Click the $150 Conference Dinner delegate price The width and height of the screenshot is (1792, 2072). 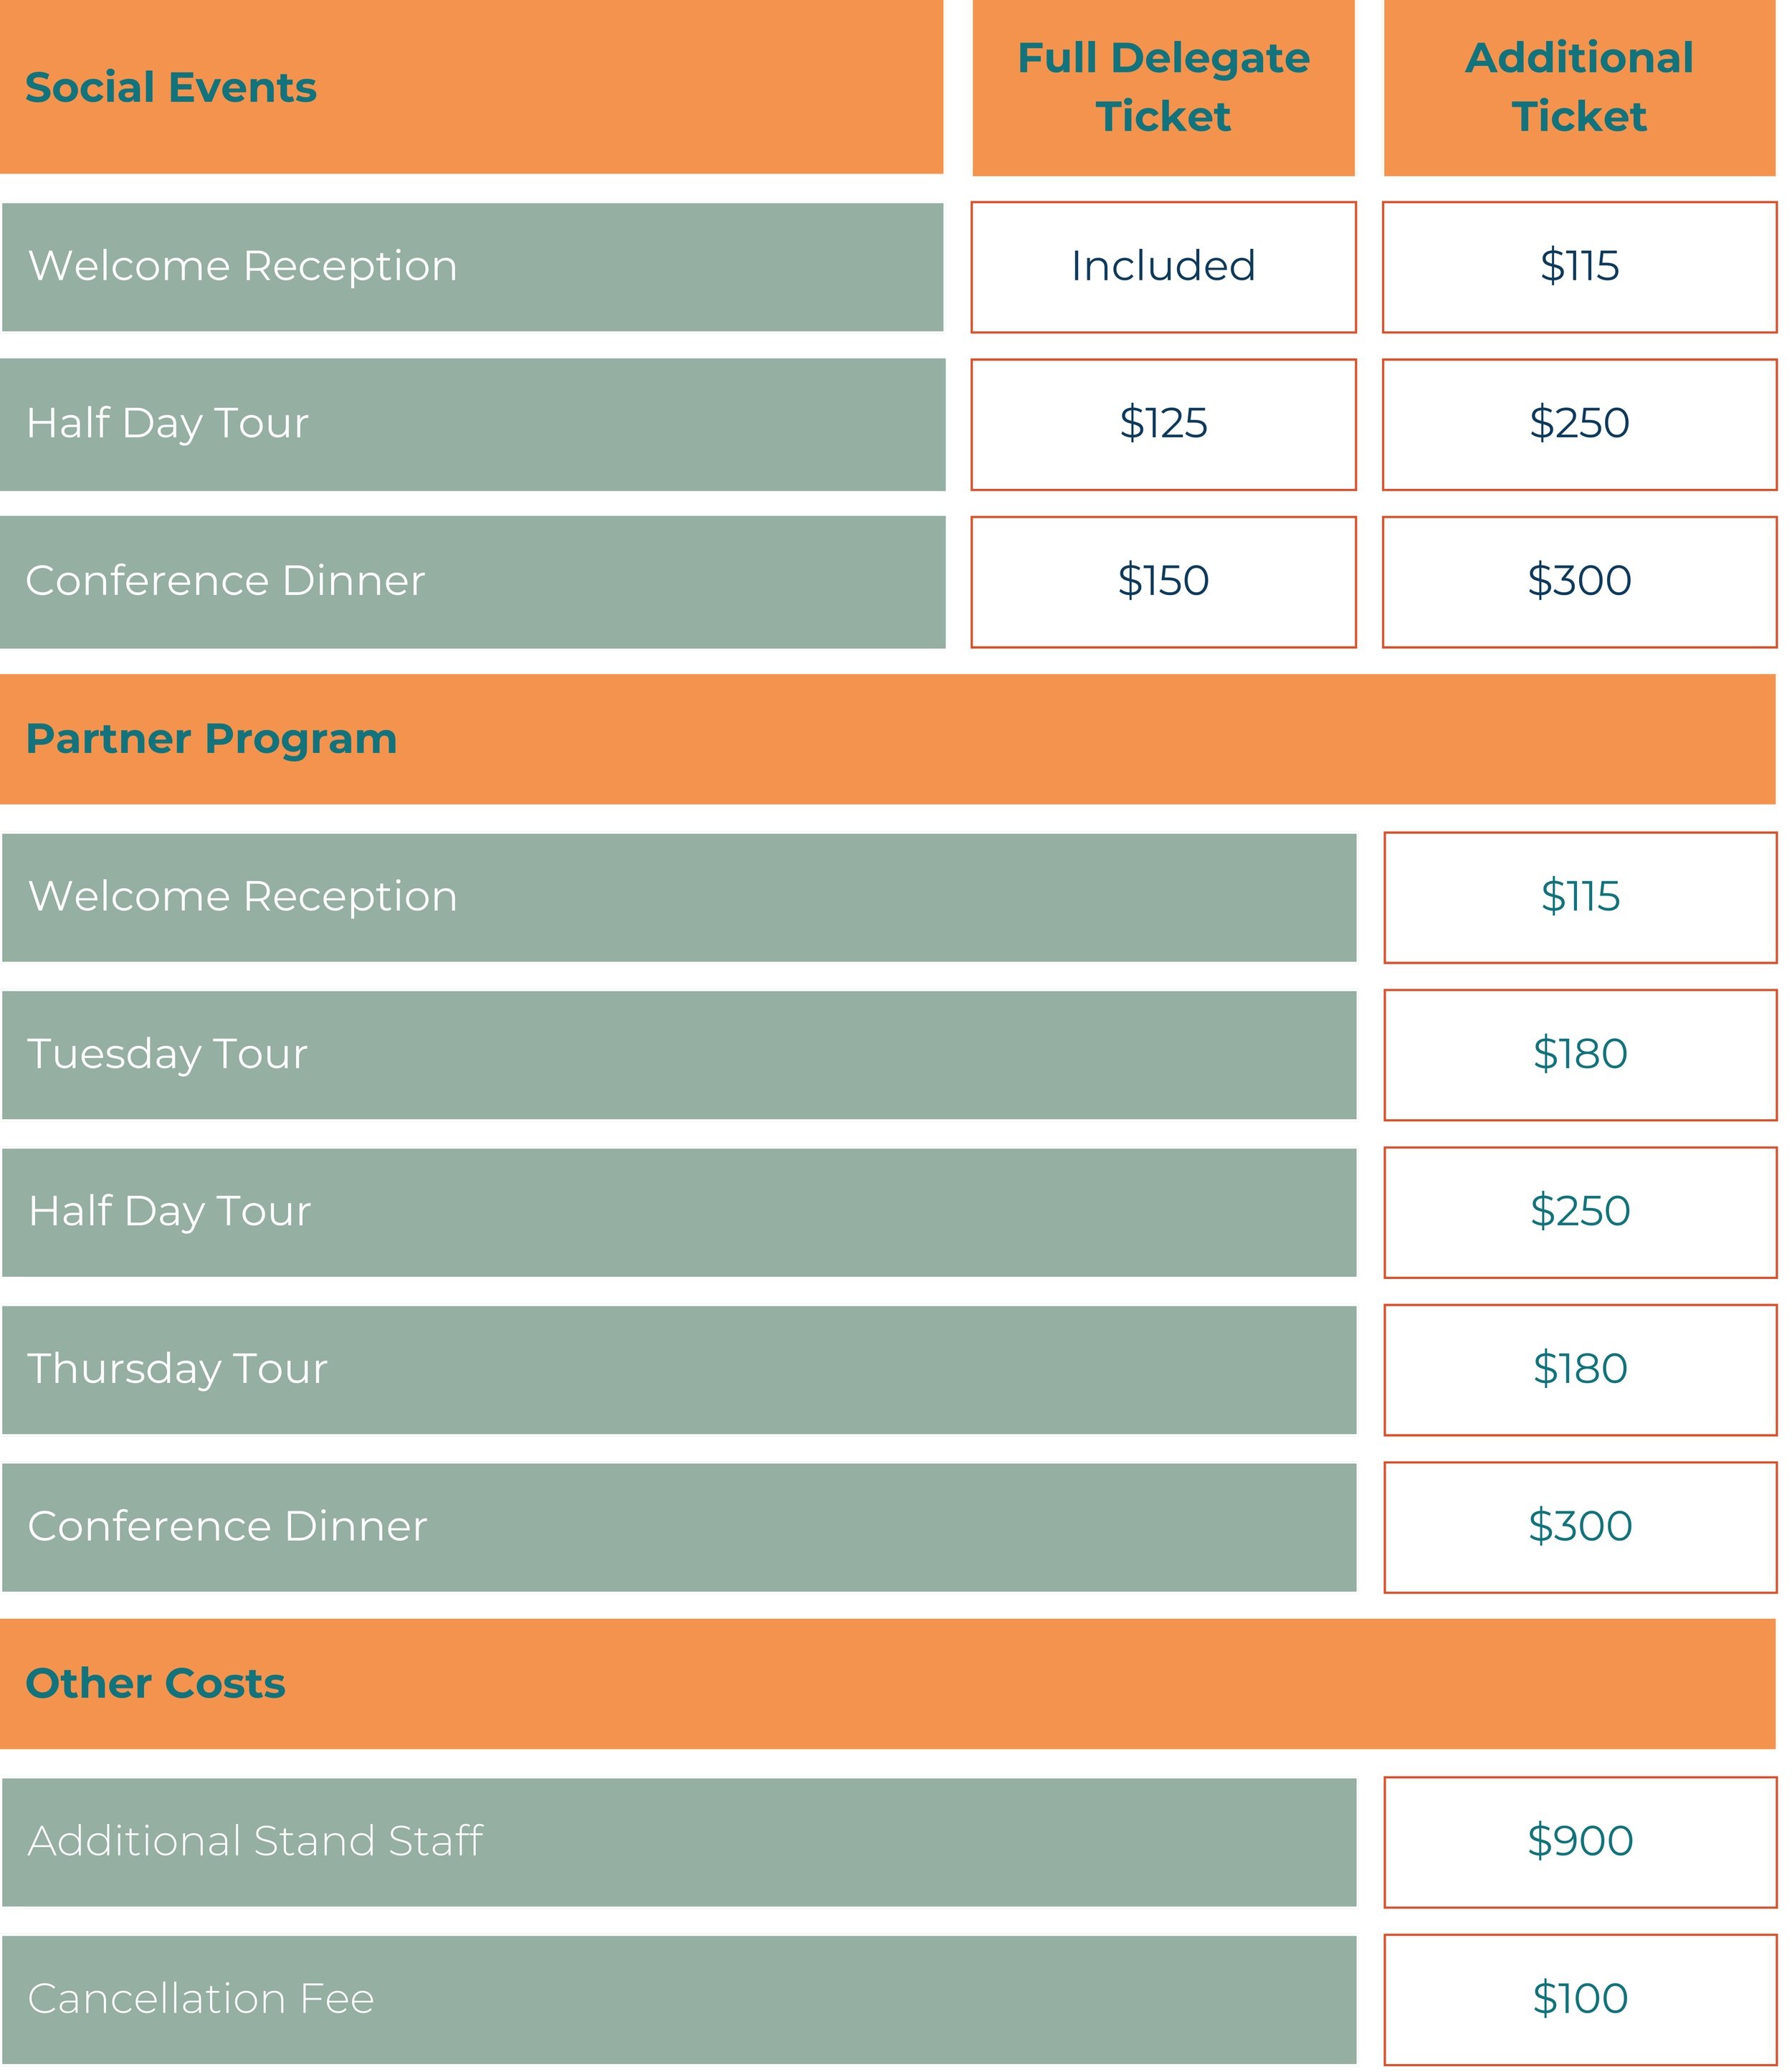[x=1163, y=582]
